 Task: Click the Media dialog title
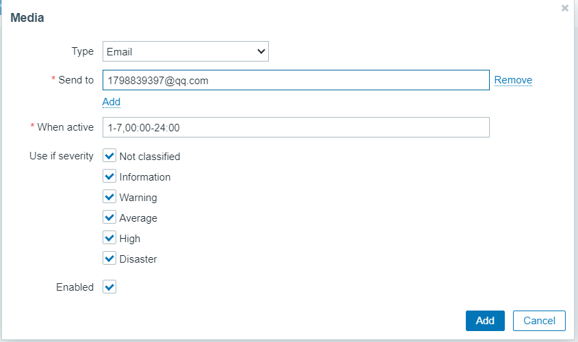pos(27,18)
